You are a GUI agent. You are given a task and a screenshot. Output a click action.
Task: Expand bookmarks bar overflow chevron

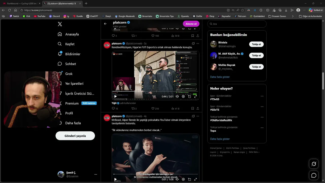click(293, 16)
